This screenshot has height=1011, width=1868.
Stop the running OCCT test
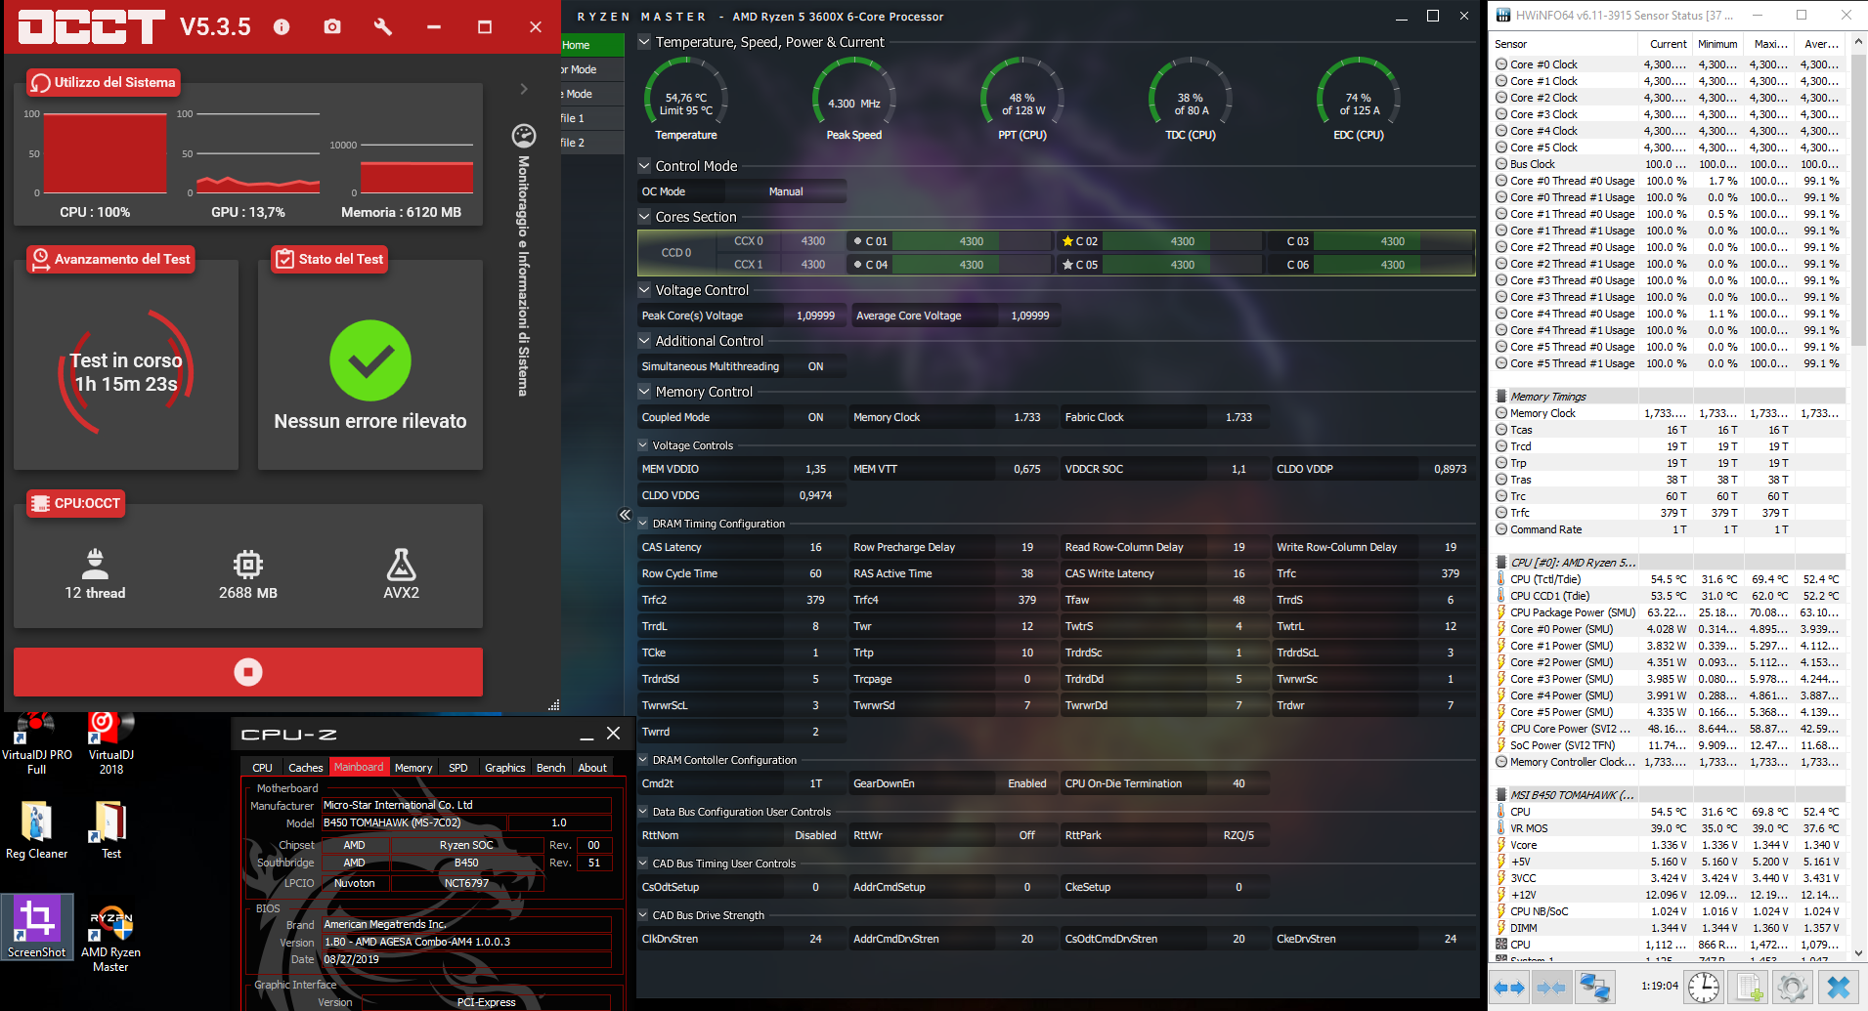pos(248,671)
